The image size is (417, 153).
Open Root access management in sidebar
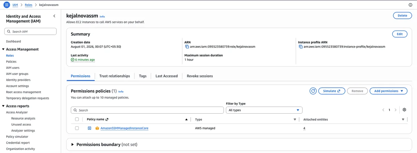[24, 92]
